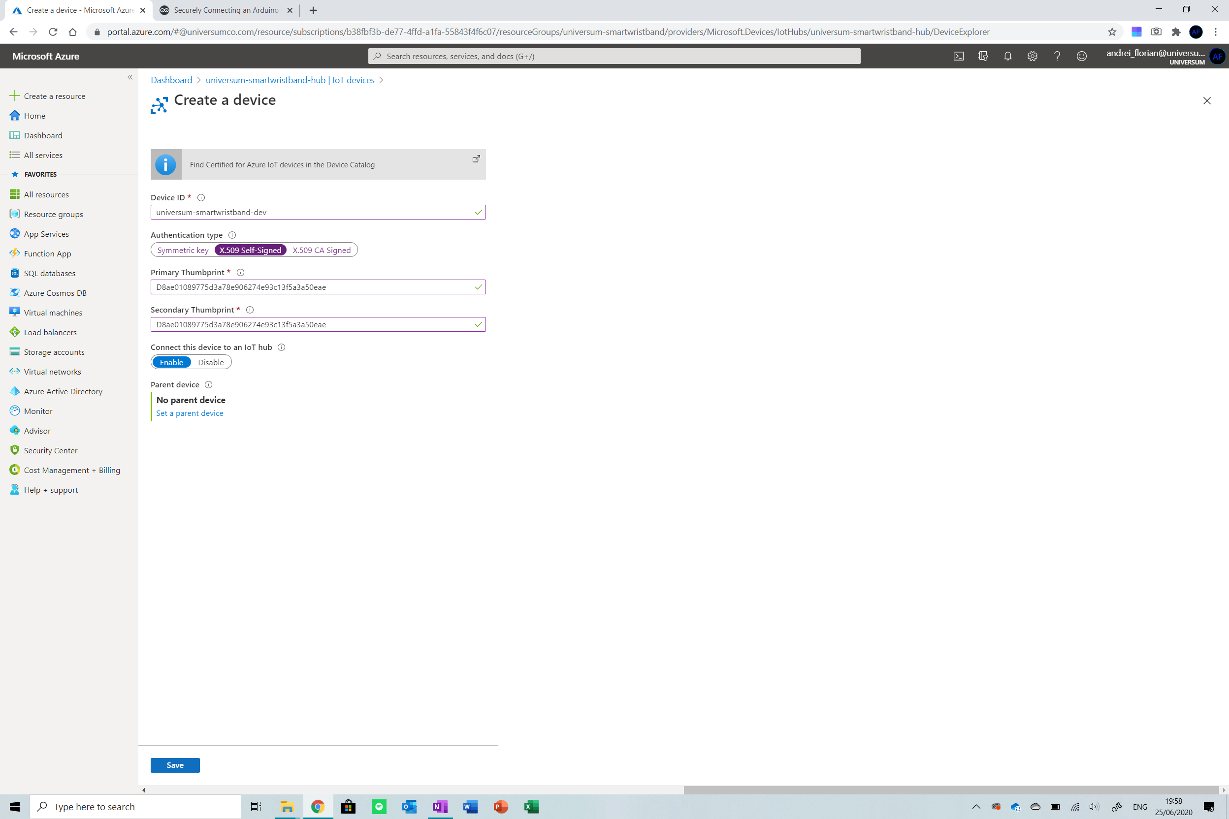
Task: Open the help question mark icon
Action: [x=1057, y=56]
